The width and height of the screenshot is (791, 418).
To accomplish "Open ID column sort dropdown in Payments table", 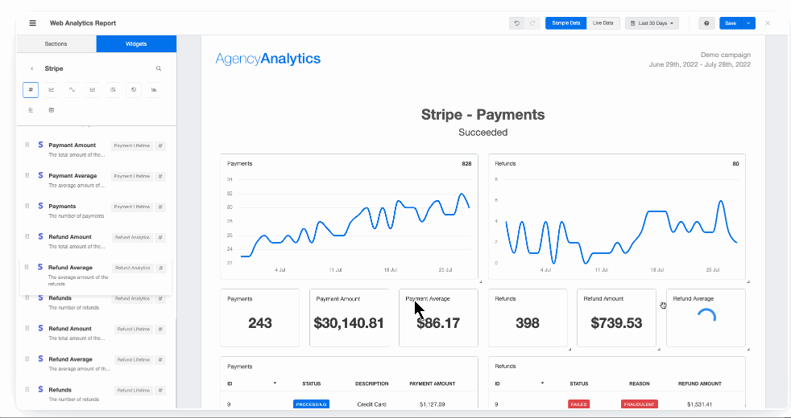I will (x=275, y=383).
